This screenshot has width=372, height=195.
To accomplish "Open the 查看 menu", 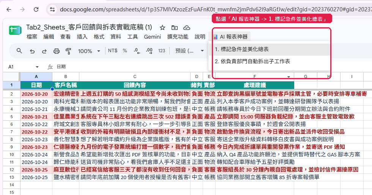I will tap(65, 37).
